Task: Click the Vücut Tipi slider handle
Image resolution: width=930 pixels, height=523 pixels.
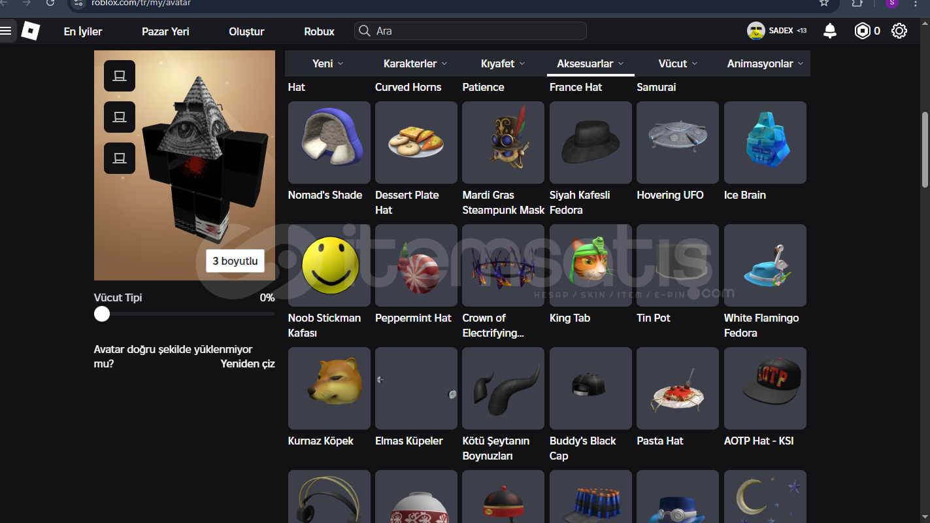Action: coord(102,314)
